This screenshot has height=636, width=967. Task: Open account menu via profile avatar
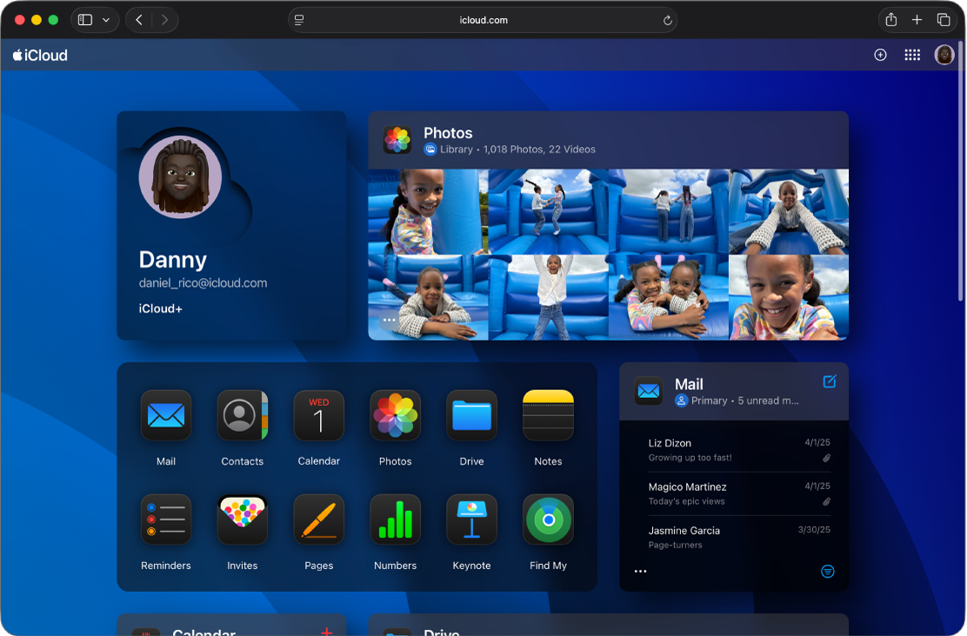tap(944, 55)
